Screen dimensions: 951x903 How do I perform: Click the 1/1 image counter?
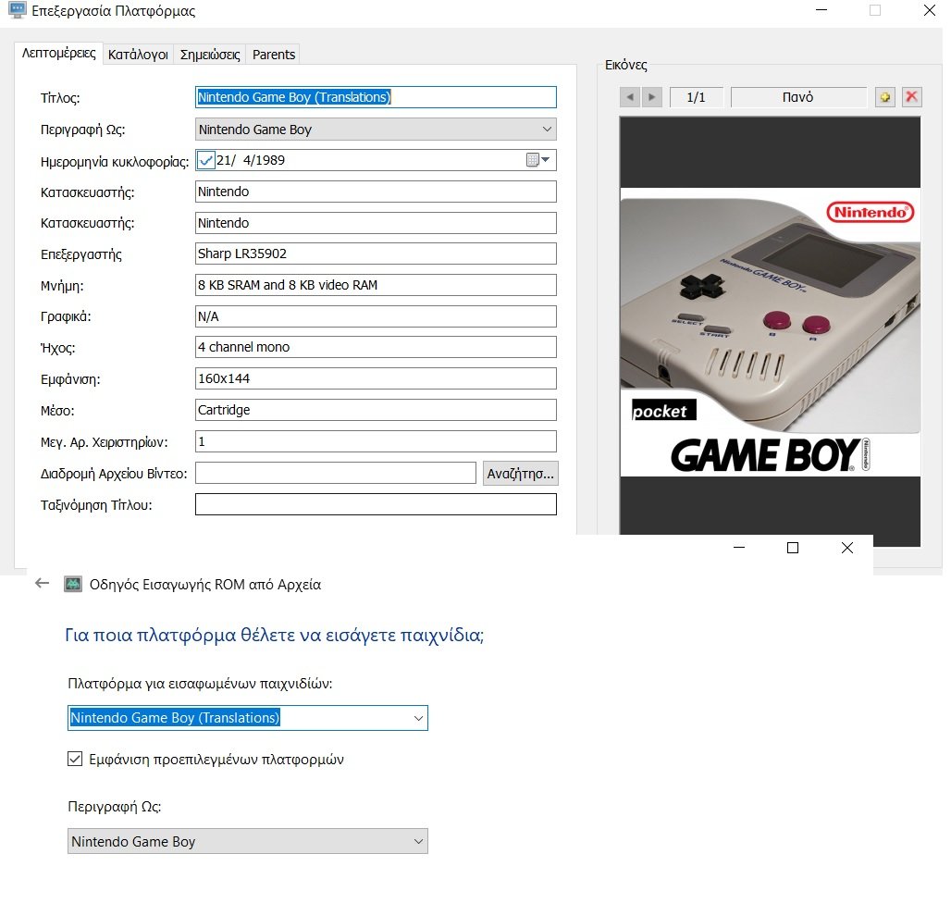[x=697, y=97]
